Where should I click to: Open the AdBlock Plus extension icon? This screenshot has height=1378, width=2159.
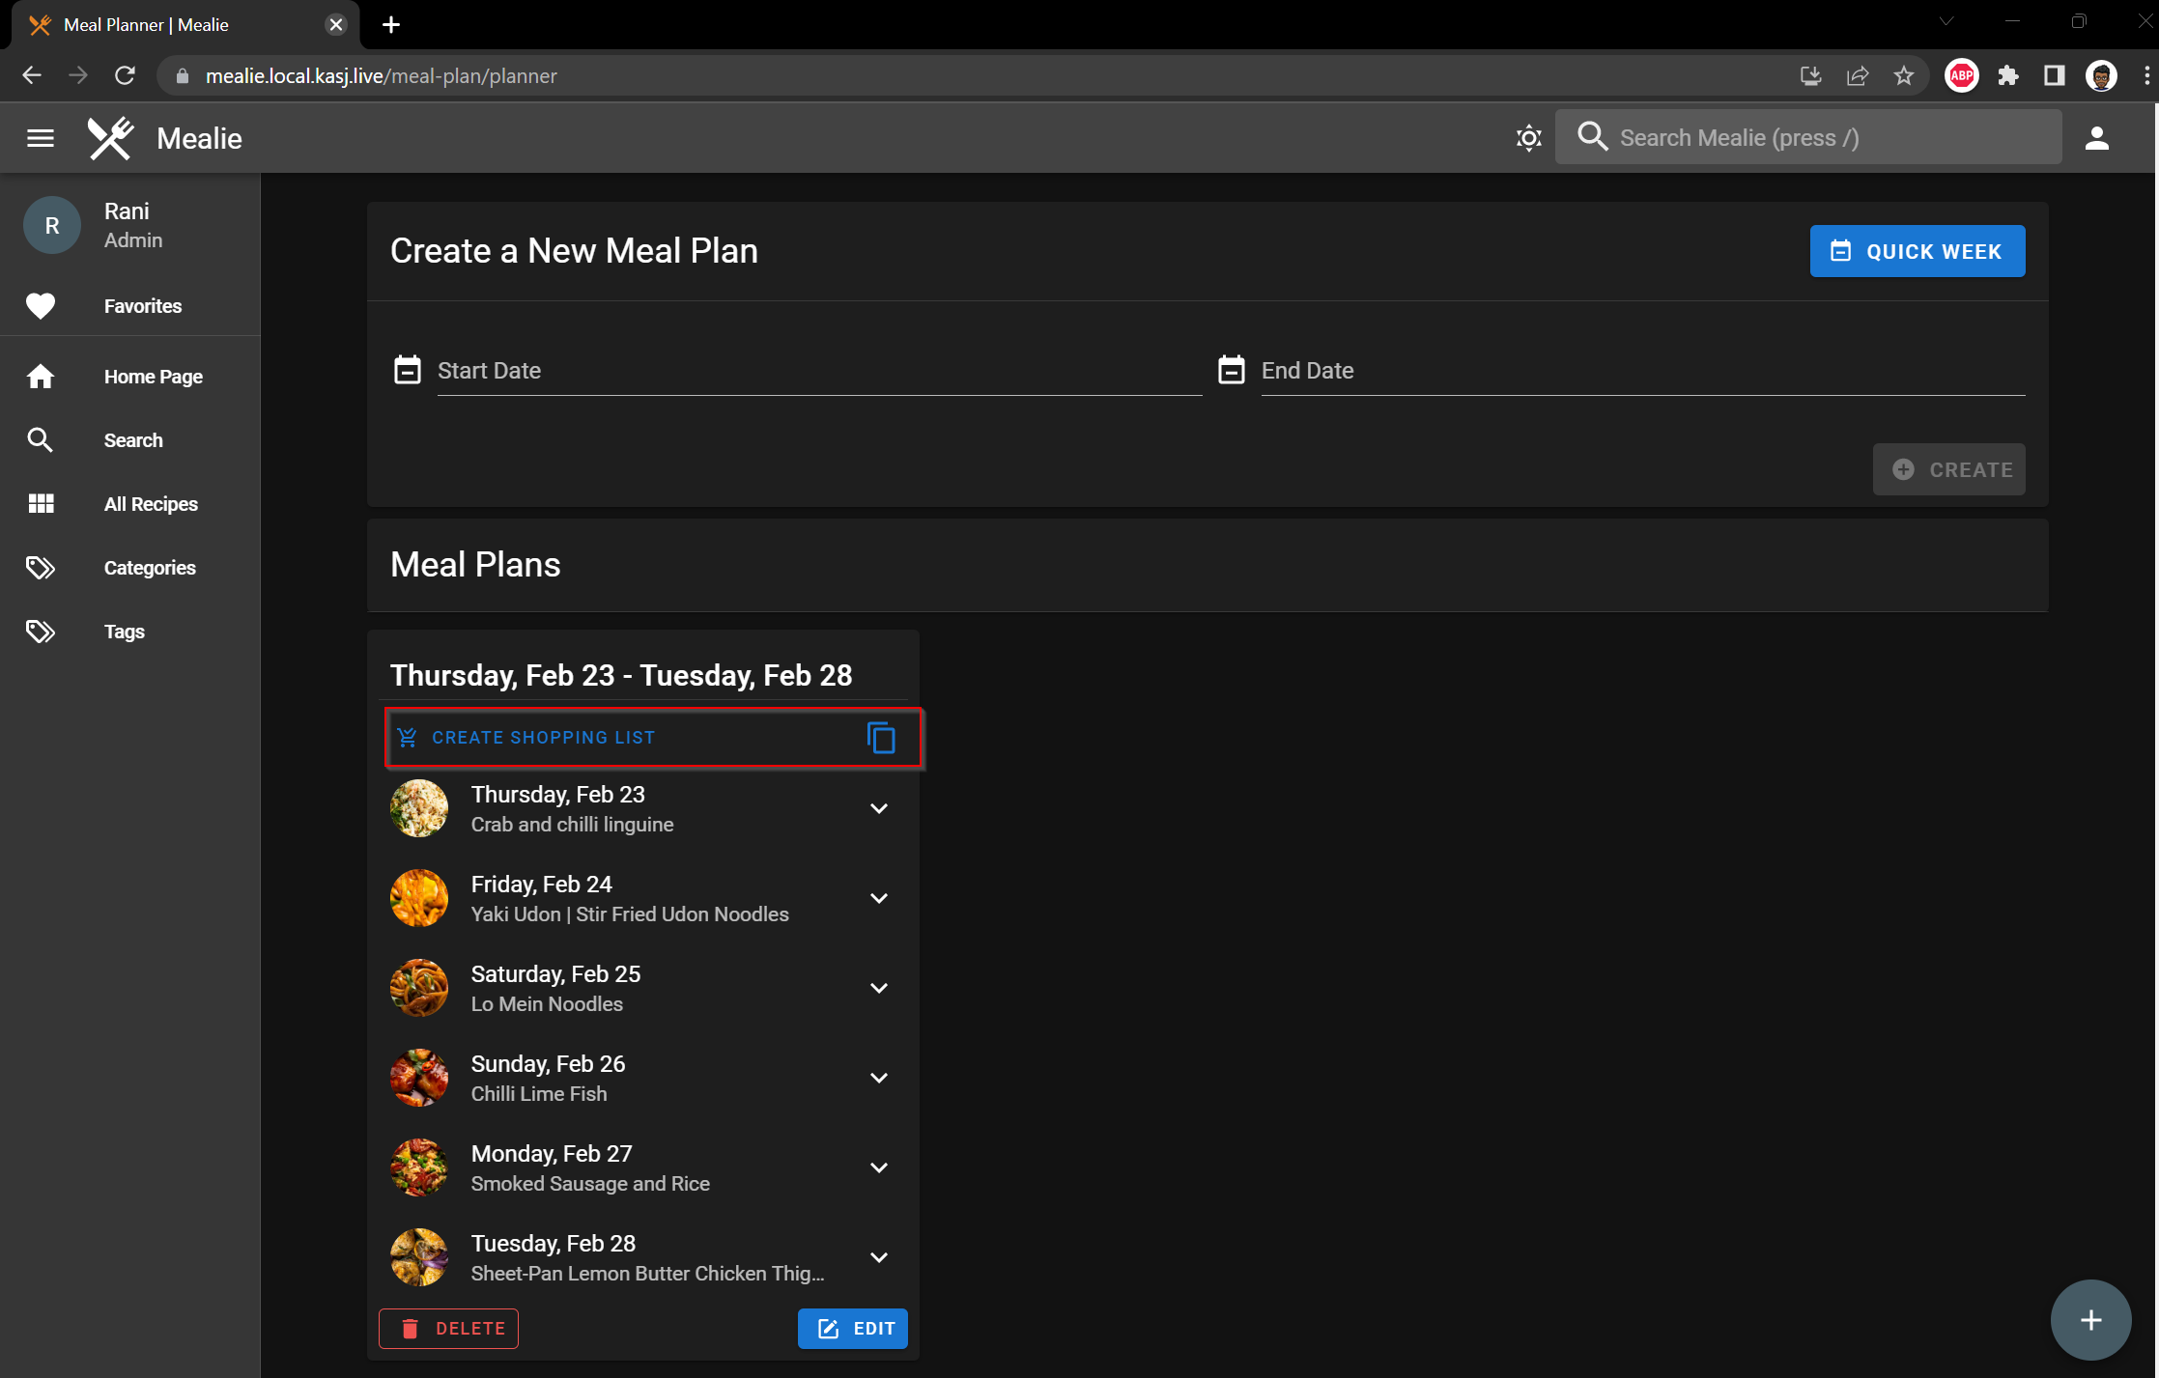tap(1961, 75)
